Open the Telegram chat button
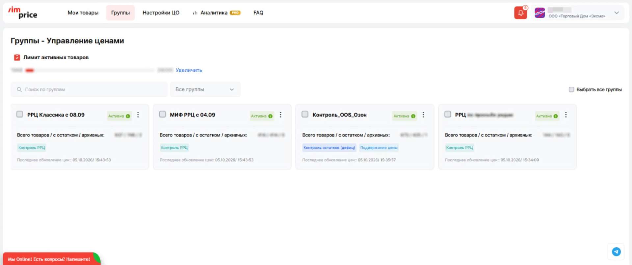632x265 pixels. coord(616,252)
